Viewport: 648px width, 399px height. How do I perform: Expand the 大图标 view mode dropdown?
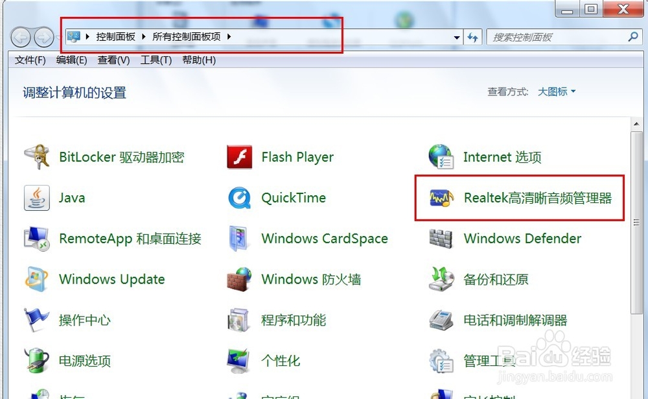[x=556, y=91]
